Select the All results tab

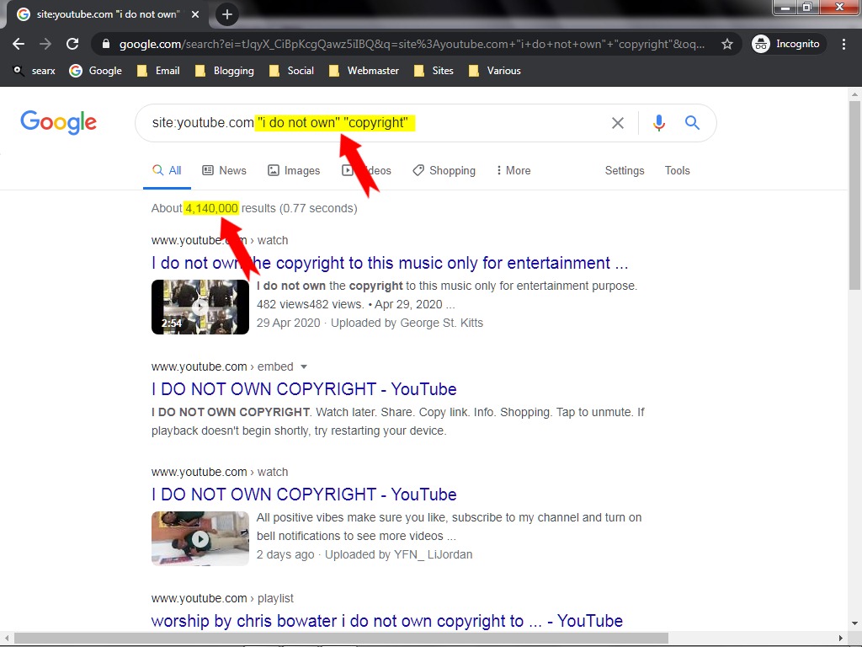(167, 170)
